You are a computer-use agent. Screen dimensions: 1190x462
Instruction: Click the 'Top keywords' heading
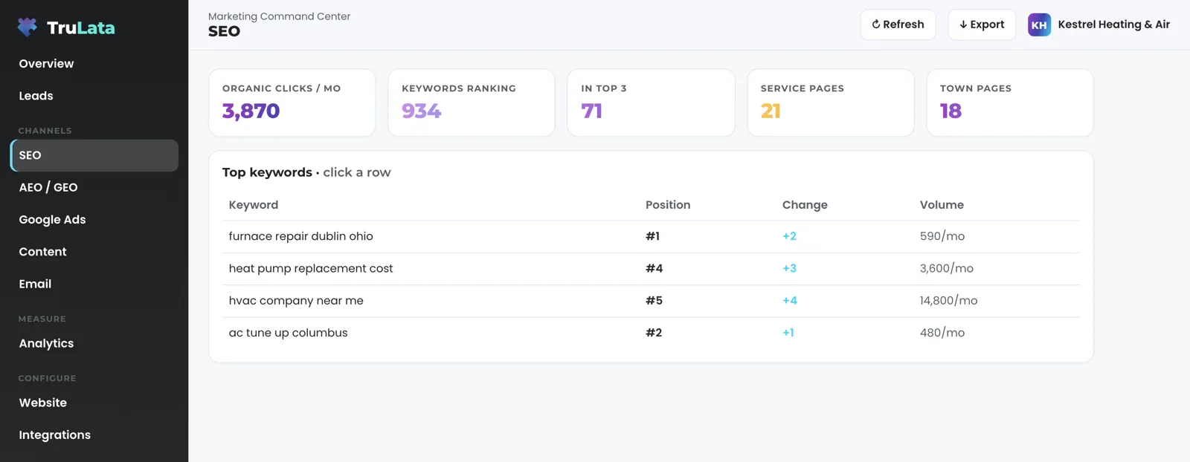tap(267, 172)
